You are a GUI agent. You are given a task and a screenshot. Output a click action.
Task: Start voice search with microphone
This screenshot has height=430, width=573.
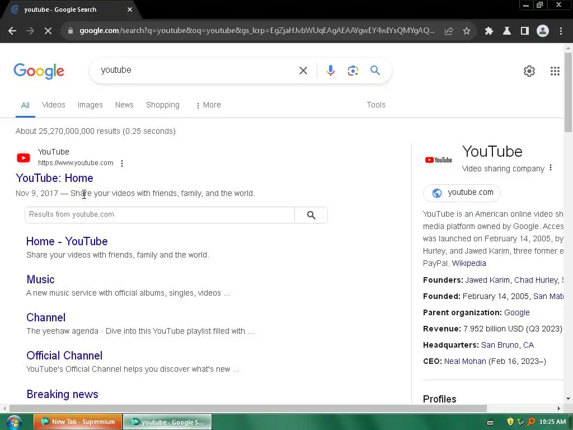coord(331,71)
